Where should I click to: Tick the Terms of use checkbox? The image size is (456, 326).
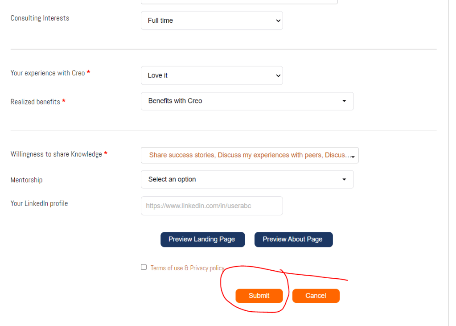(x=144, y=267)
